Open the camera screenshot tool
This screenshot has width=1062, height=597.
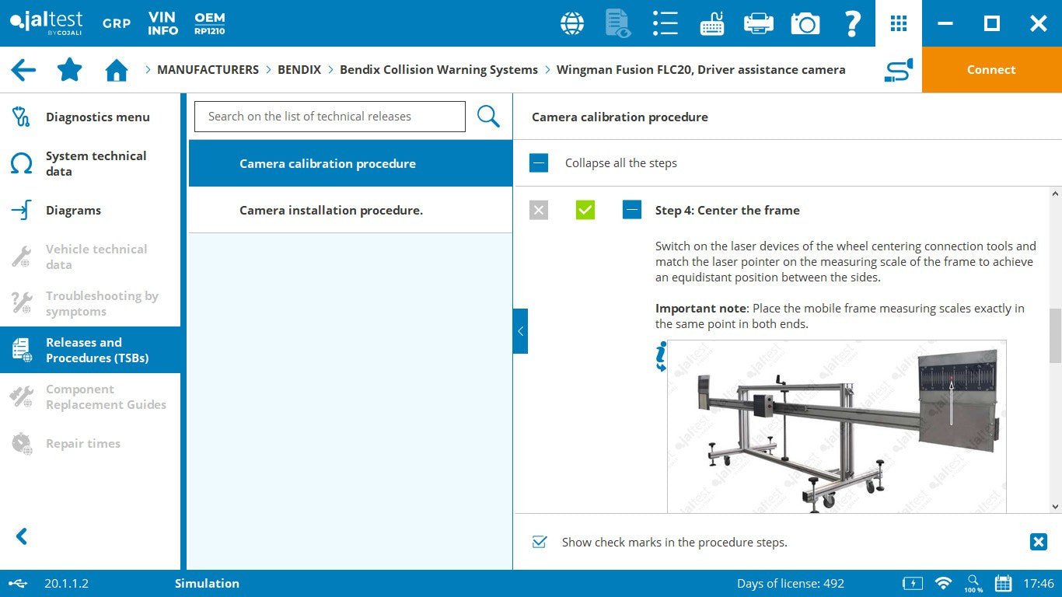point(805,23)
